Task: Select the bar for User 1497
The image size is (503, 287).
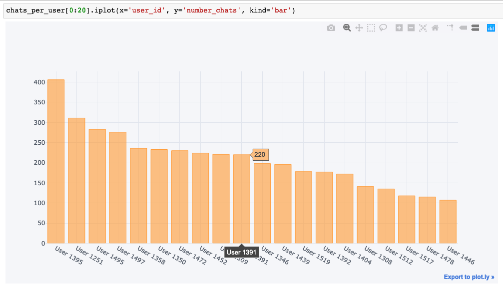Action: [x=118, y=188]
